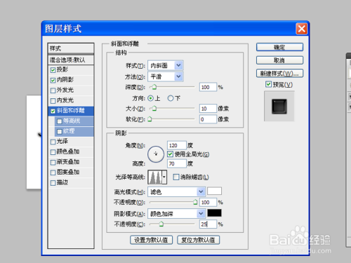Click the white highlight color swatch
This screenshot has height=263, width=351.
coord(214,191)
